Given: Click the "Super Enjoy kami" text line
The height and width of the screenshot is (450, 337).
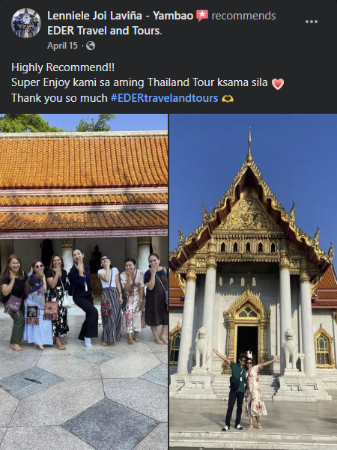Looking at the screenshot, I should [x=139, y=82].
